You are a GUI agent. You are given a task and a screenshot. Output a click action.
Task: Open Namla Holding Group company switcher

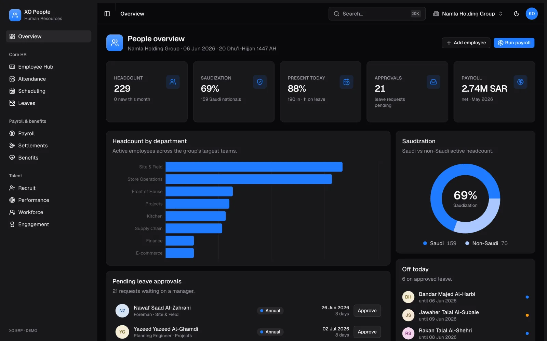click(468, 14)
